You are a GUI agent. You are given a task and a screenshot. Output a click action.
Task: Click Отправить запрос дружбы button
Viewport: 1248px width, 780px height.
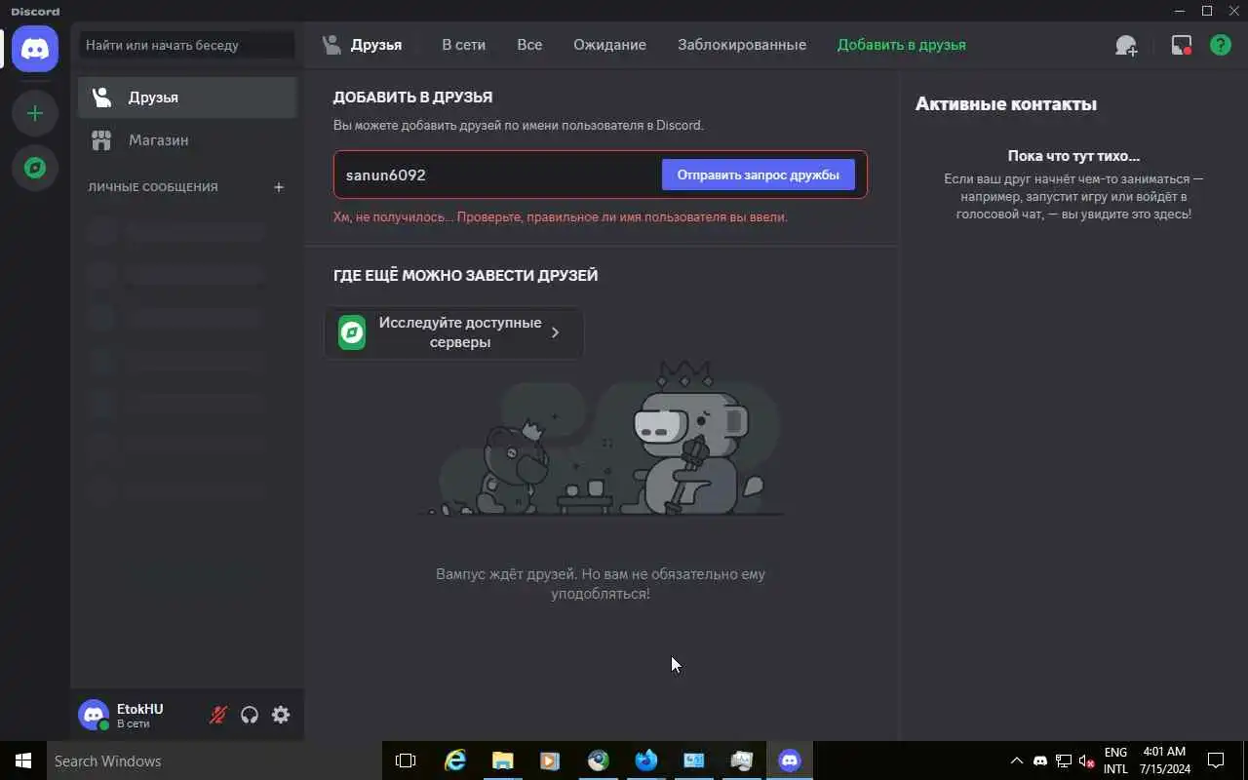click(x=758, y=175)
